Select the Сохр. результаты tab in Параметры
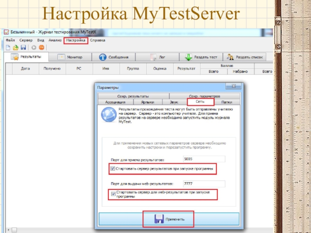Screen dimensions: 311x233 coord(133,96)
